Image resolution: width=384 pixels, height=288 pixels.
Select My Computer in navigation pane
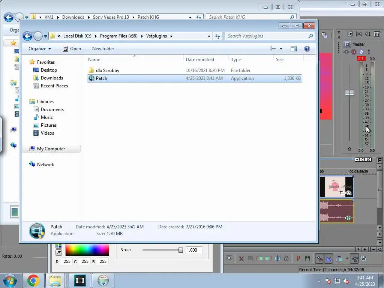51,149
